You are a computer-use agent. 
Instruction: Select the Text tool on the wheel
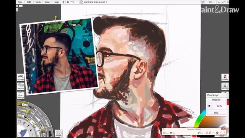tap(32, 135)
